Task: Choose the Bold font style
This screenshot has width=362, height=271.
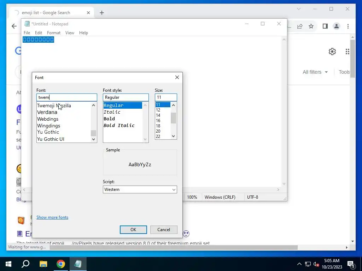Action: [x=109, y=119]
